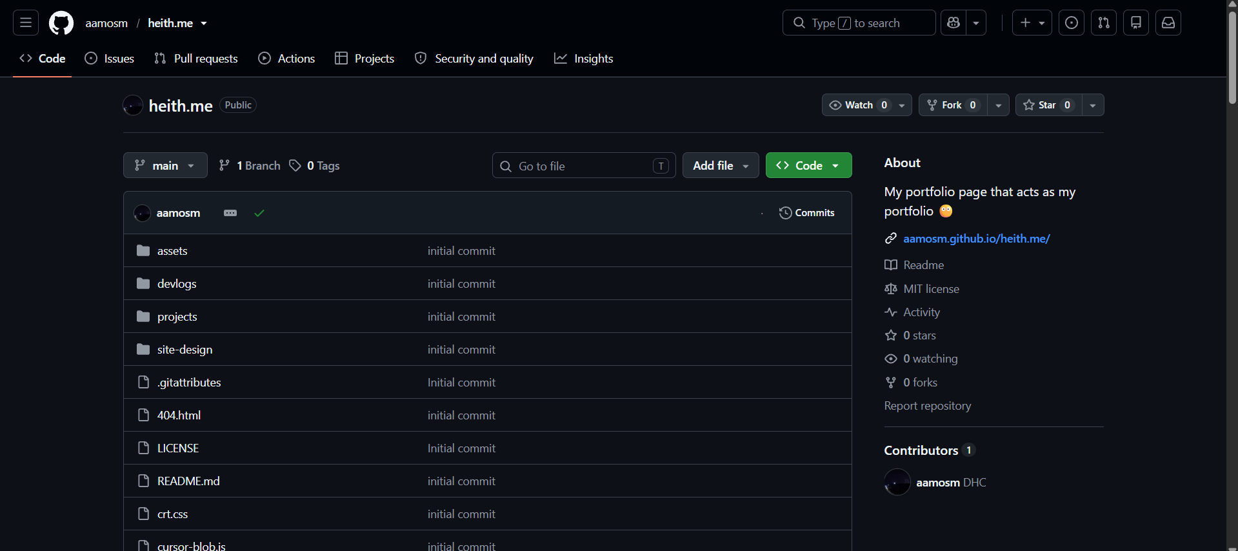Open the Add file dropdown
1238x551 pixels.
(721, 165)
